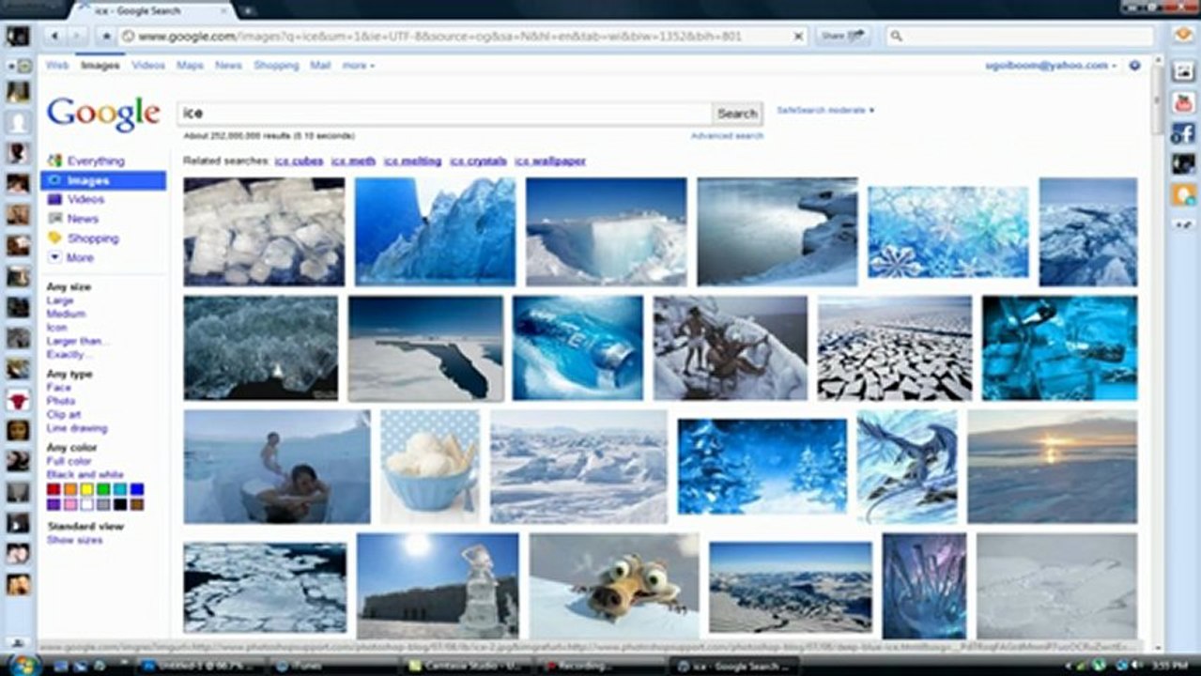
Task: Filter by Medium size
Action: coord(66,314)
